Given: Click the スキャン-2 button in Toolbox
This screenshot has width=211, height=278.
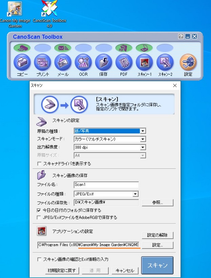Looking at the screenshot, I should 165,62.
